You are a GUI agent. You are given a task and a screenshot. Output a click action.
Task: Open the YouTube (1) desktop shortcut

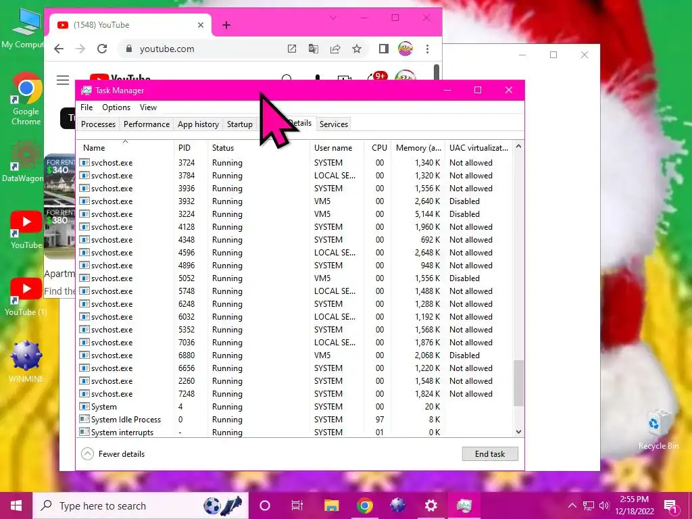(26, 297)
